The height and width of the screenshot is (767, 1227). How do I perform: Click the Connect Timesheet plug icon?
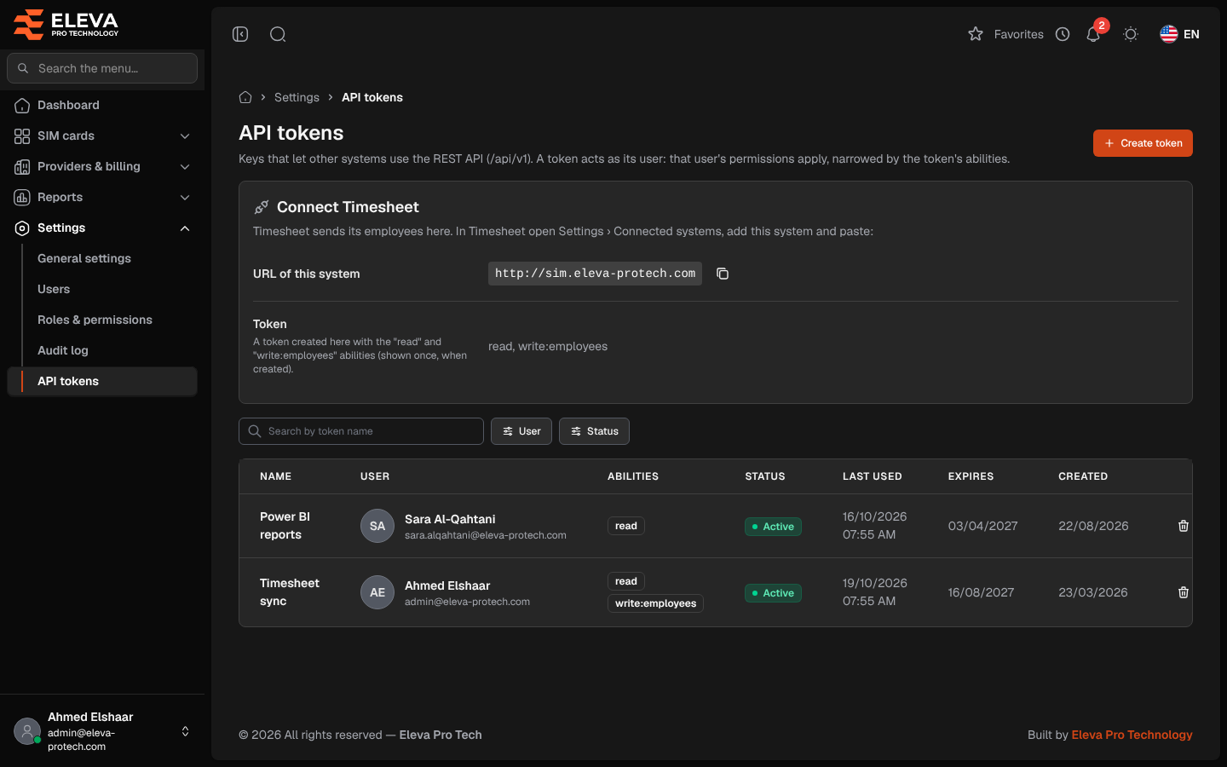click(262, 207)
